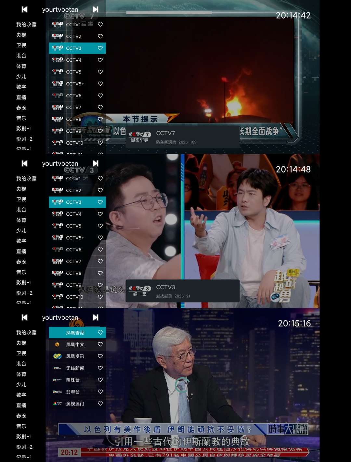Click the CCTV3 综艺 logo in the info card
The image size is (351, 462).
[x=140, y=291]
